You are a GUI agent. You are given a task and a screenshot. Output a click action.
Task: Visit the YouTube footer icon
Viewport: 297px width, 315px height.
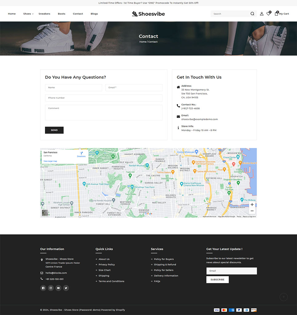coord(58,288)
